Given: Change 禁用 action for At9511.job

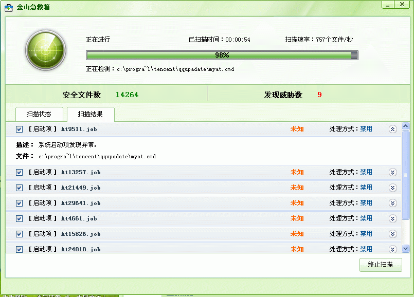Looking at the screenshot, I should (x=366, y=129).
